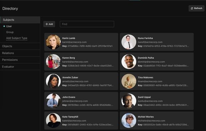The image size is (206, 131).
Task: Select the User subject type
Action: pos(9,26)
